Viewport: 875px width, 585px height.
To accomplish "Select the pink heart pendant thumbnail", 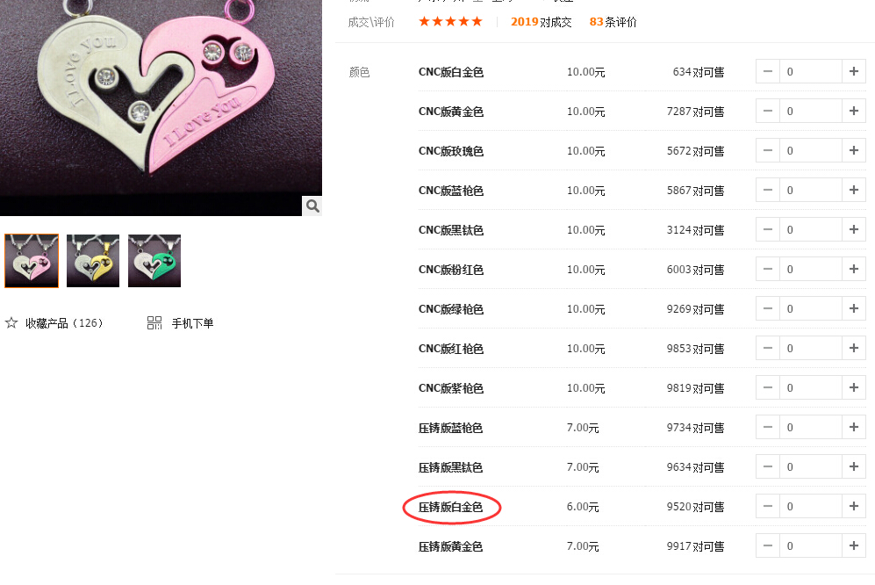I will tap(32, 261).
